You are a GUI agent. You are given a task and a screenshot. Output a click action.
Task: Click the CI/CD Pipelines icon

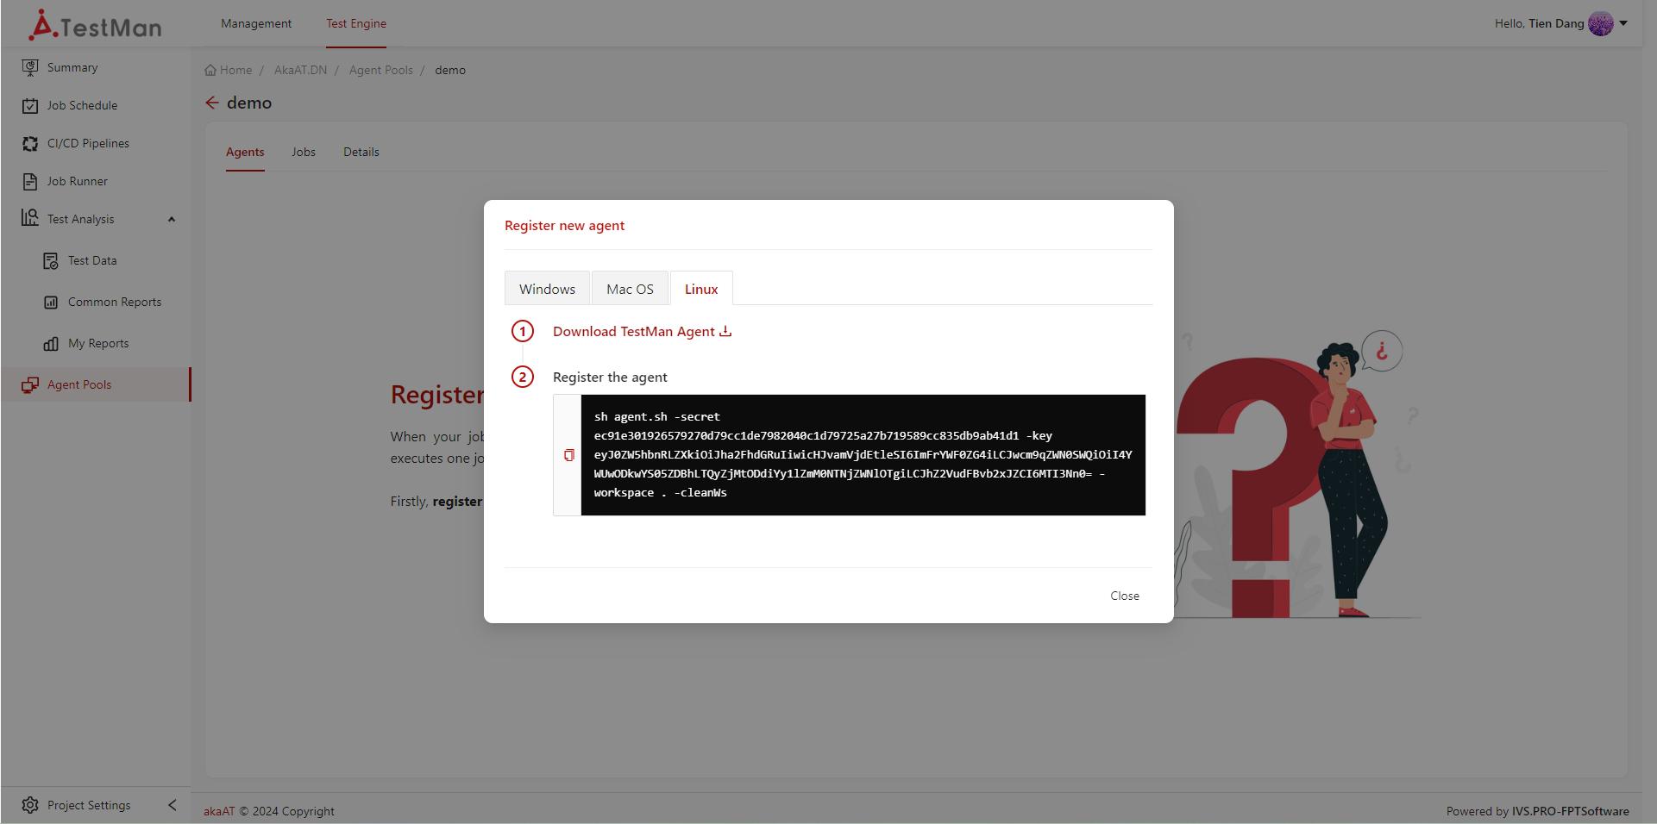click(x=30, y=143)
